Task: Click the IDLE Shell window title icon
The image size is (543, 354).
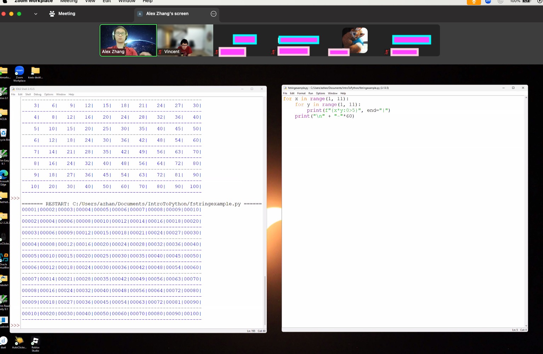Action: [13, 89]
